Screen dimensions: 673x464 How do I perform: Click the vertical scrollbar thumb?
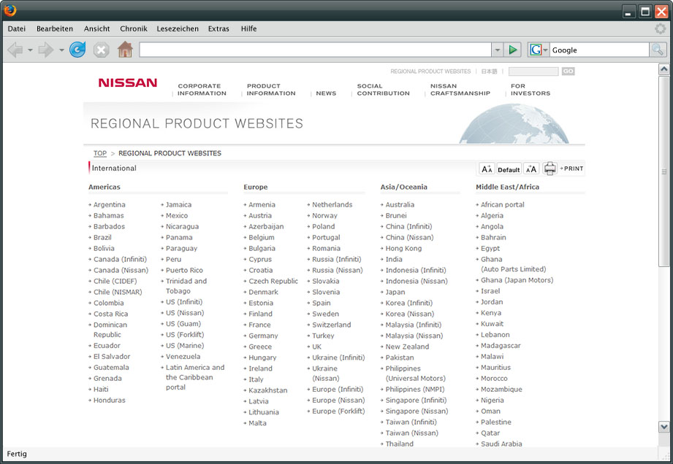click(664, 171)
